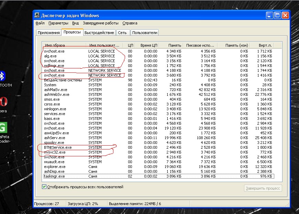Select the taskmgr.exe process

tap(159, 176)
